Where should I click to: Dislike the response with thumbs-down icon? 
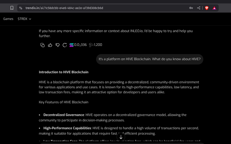[x=58, y=45]
